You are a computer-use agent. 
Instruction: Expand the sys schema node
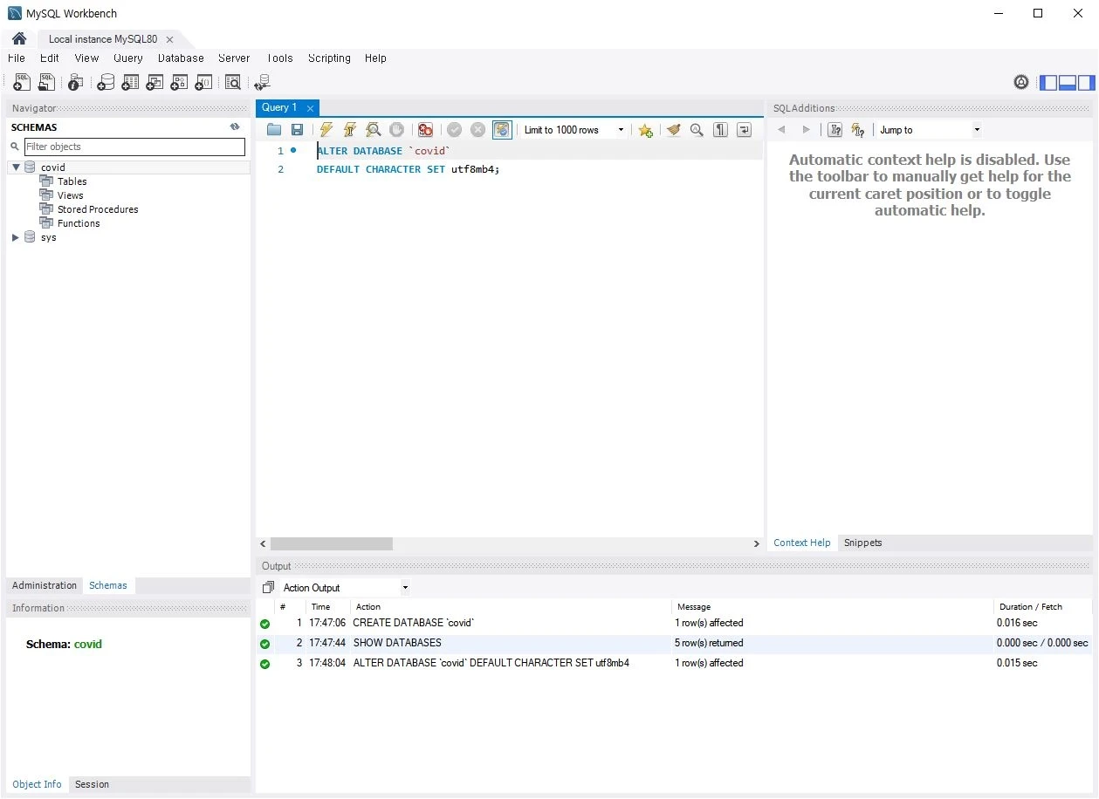click(16, 237)
